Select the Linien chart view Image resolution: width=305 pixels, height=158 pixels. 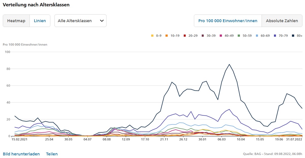pos(40,21)
